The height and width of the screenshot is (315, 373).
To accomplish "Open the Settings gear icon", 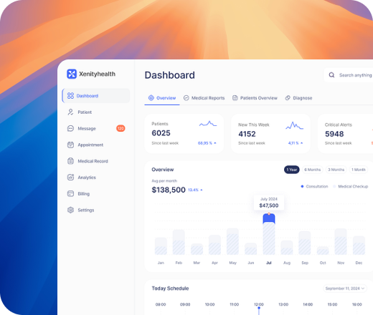I will [70, 210].
